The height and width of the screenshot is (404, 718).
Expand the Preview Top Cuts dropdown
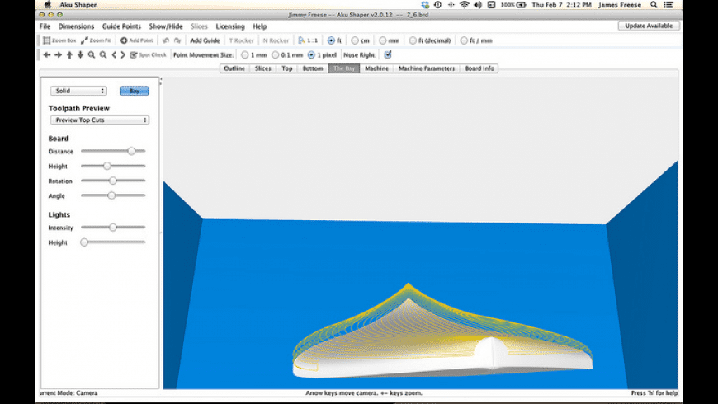tap(99, 120)
